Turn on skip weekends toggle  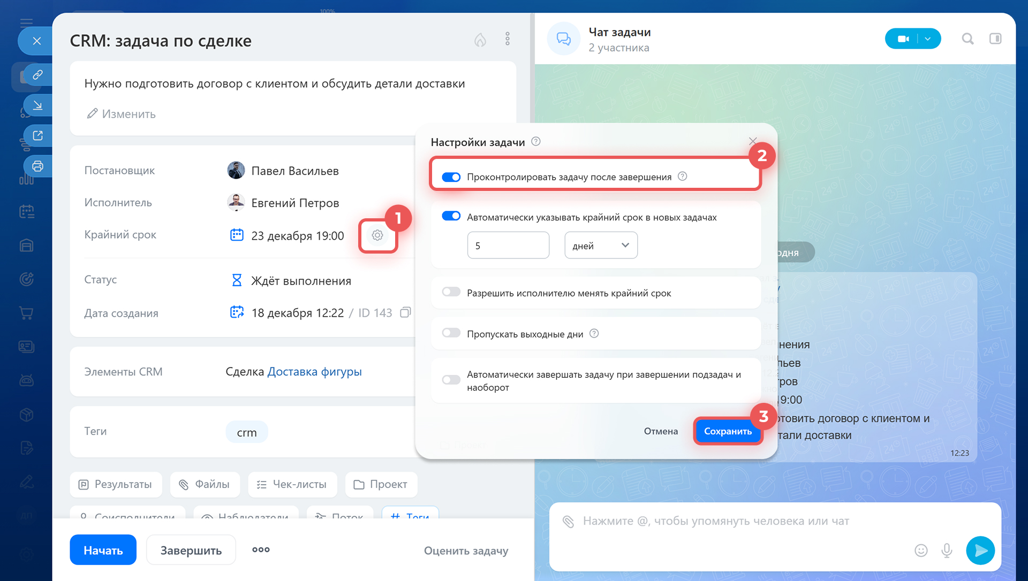point(451,333)
